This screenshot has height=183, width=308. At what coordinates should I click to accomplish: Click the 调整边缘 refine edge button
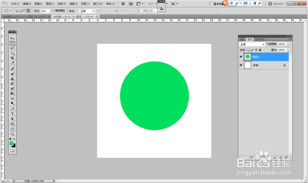[x=149, y=11]
